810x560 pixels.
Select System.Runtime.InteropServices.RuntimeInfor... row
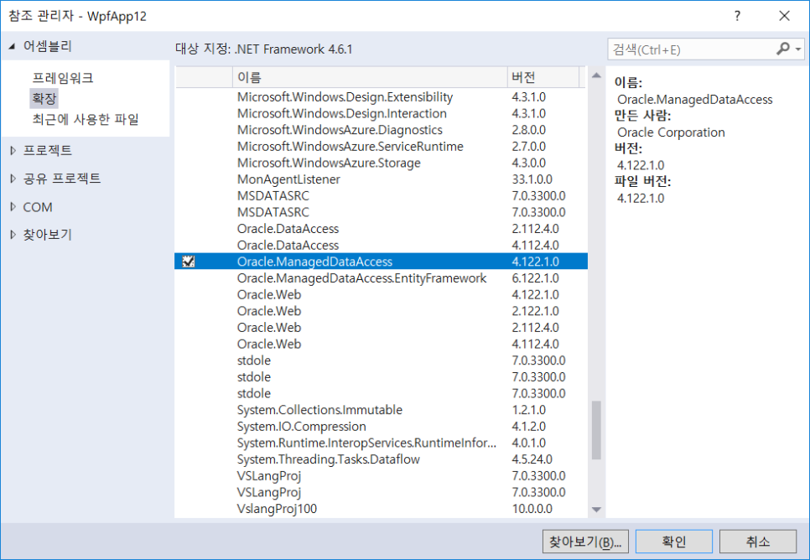pyautogui.click(x=381, y=443)
